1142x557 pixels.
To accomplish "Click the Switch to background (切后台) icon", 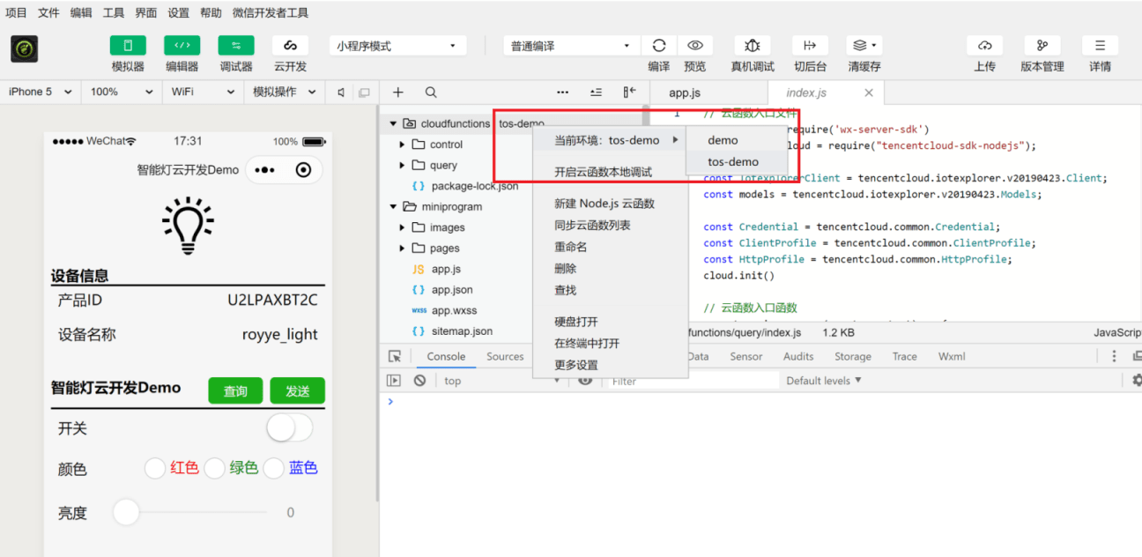I will pyautogui.click(x=810, y=46).
